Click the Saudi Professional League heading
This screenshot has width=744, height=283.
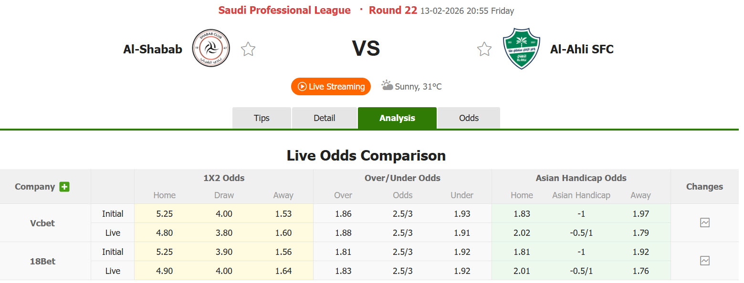284,10
